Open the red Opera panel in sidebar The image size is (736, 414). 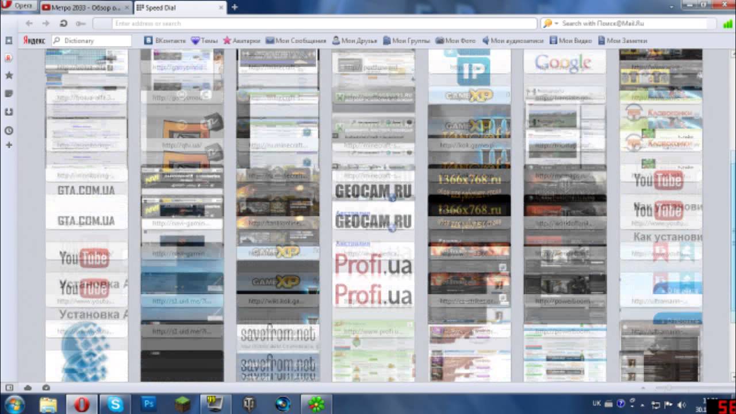tap(9, 58)
